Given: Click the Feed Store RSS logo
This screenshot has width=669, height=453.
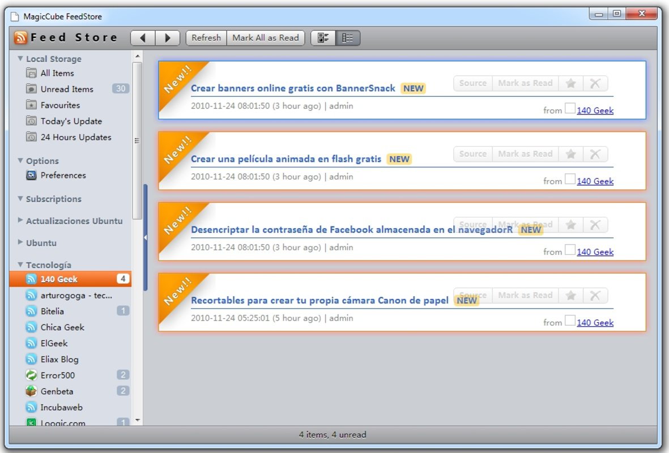Looking at the screenshot, I should click(x=20, y=37).
